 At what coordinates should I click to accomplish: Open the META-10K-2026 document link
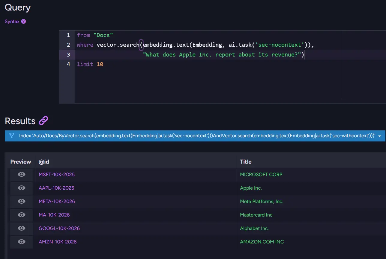click(57, 201)
